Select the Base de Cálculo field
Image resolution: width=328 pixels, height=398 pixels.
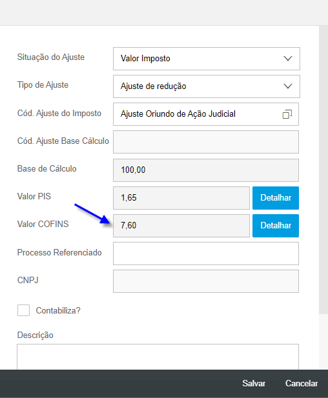point(206,170)
